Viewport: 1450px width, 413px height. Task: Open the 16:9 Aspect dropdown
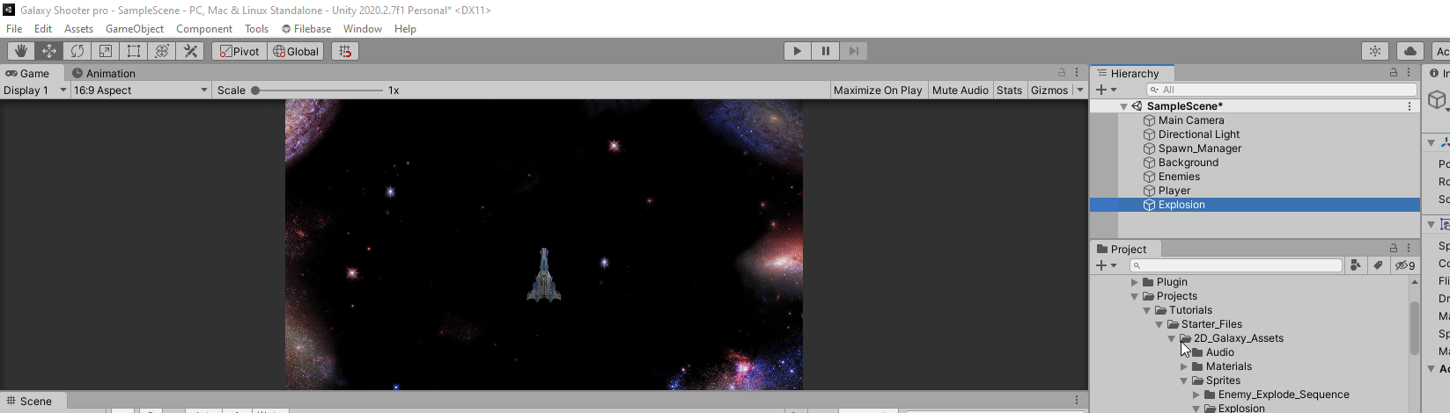[141, 90]
